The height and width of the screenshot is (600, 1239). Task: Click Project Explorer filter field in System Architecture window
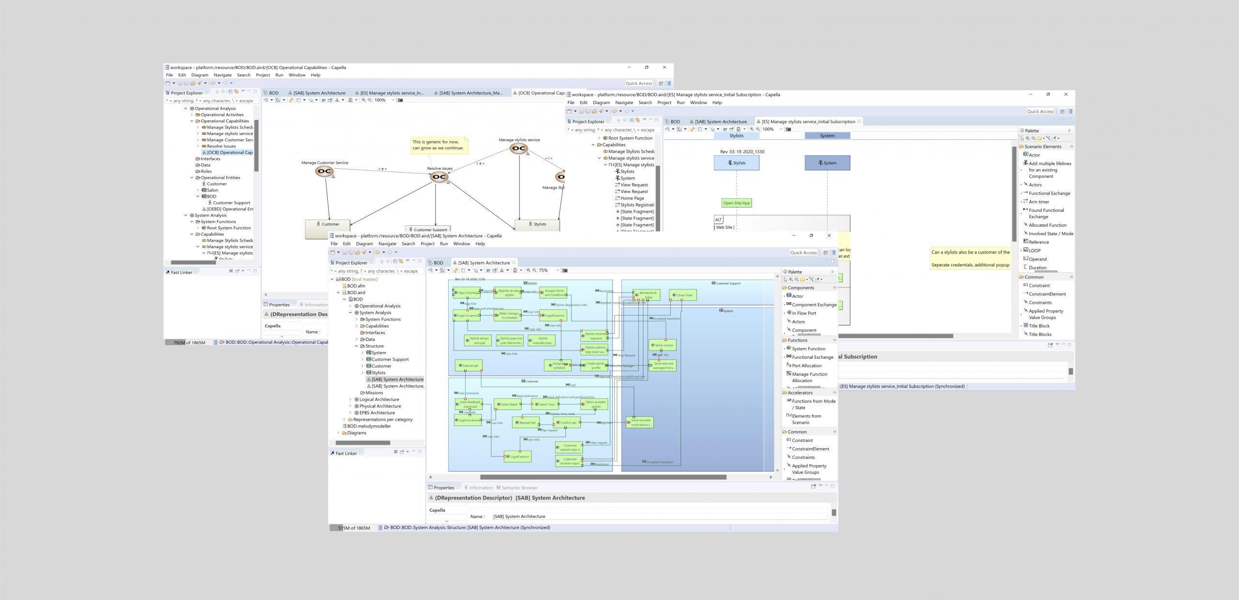tap(377, 271)
